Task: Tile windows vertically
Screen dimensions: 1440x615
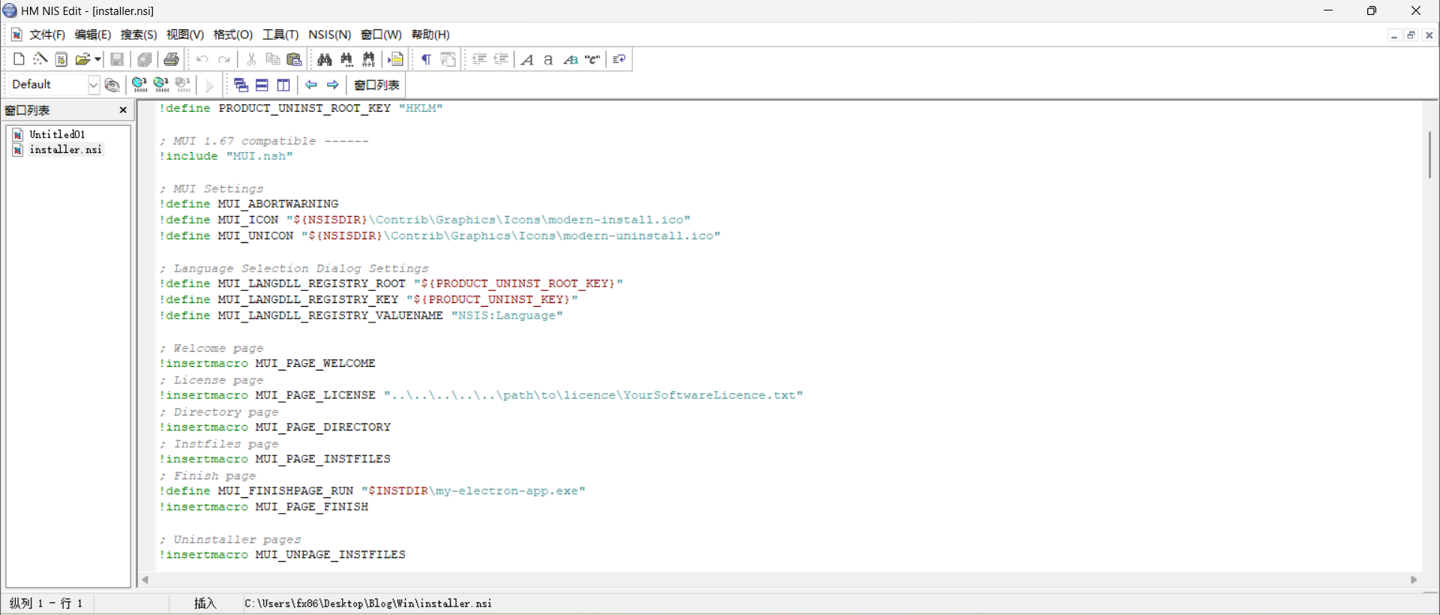Action: (283, 85)
